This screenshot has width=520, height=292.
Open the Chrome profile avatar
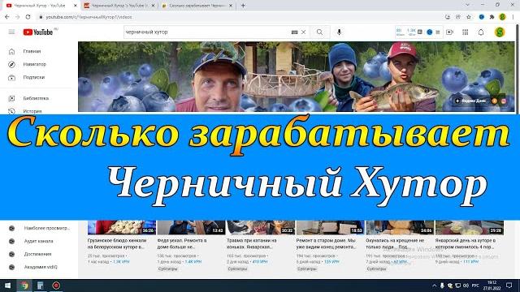[x=502, y=17]
